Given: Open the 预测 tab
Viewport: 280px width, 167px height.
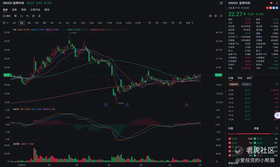Looking at the screenshot, I should pyautogui.click(x=24, y=10).
